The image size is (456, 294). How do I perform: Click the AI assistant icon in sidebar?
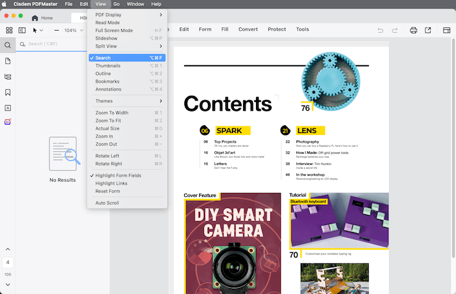(8, 122)
